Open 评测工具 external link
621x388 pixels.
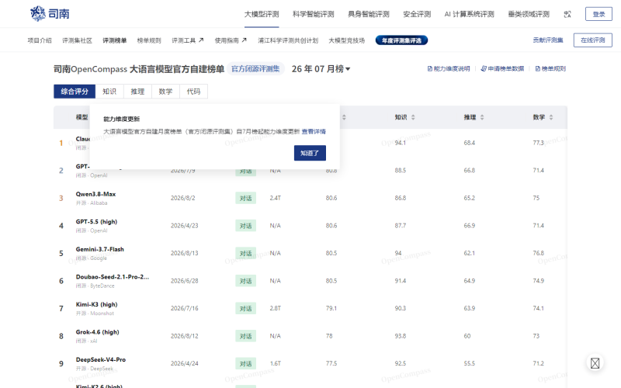tap(188, 40)
